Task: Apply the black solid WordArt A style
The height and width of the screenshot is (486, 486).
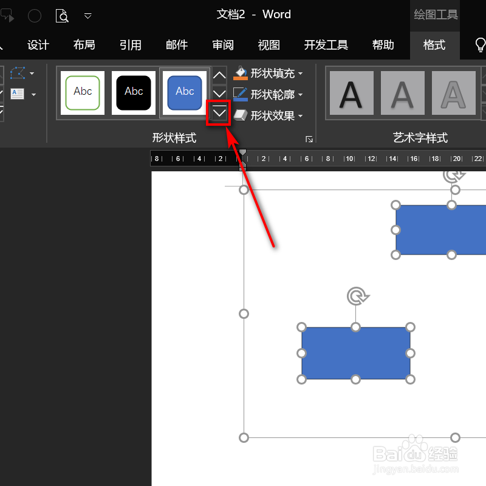Action: pos(352,93)
